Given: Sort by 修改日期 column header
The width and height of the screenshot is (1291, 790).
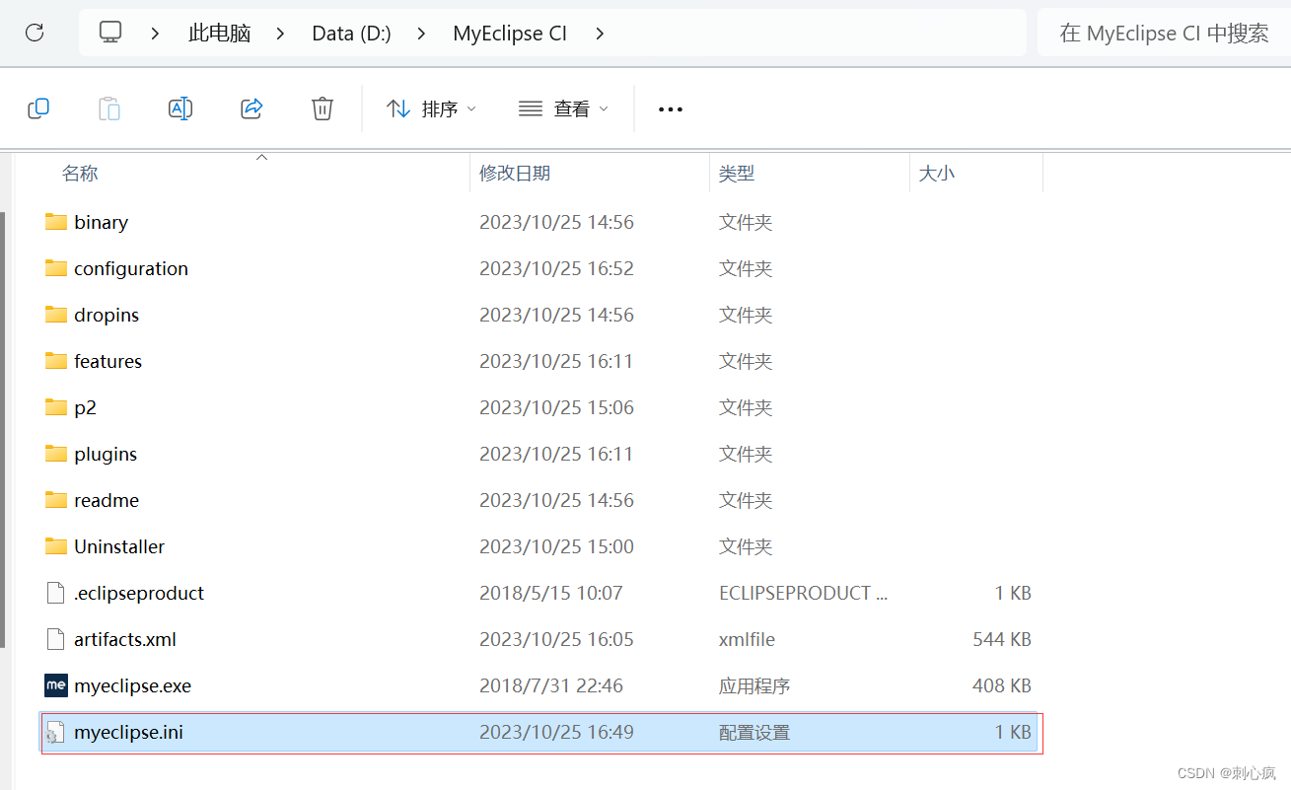Looking at the screenshot, I should click(515, 174).
